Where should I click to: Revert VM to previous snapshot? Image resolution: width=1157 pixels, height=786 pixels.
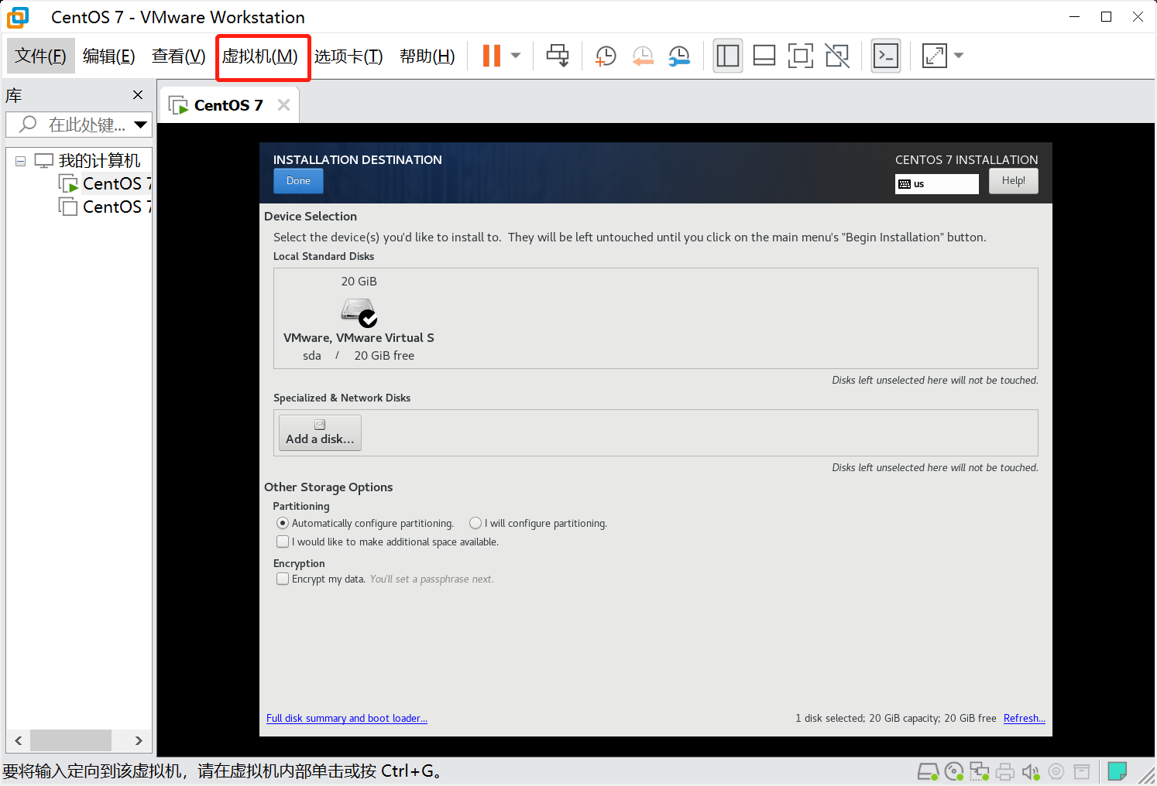click(643, 56)
